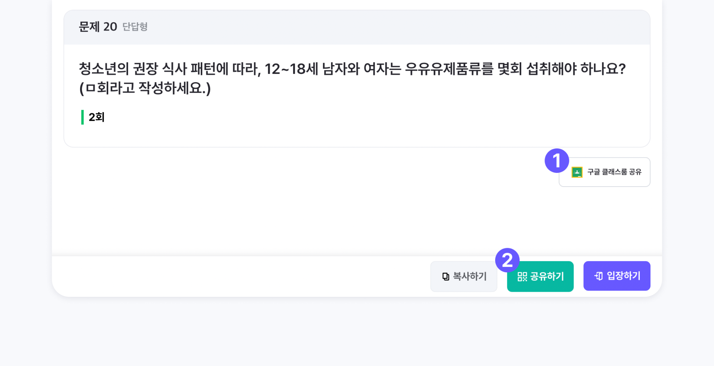Select the answer text 2회
Image resolution: width=714 pixels, height=366 pixels.
click(x=97, y=117)
